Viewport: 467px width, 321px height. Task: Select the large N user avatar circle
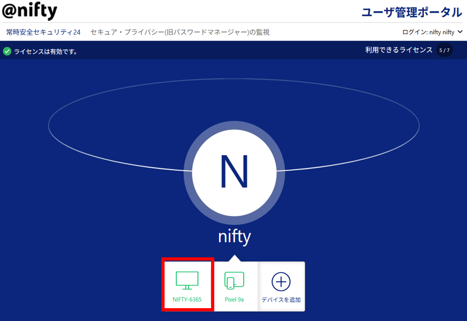(x=234, y=171)
